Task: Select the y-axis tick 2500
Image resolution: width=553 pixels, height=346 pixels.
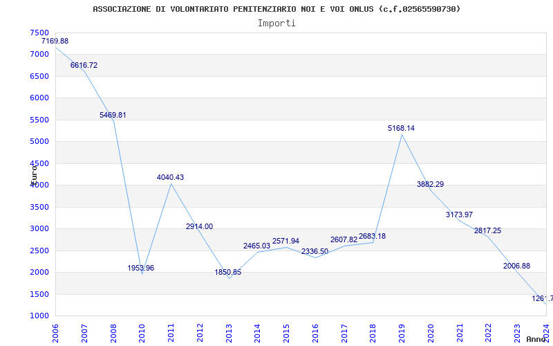Action: pos(39,251)
